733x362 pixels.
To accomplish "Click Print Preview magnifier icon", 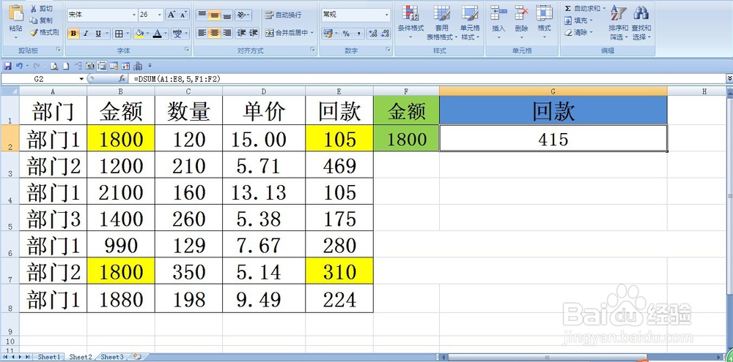I will click(x=54, y=67).
